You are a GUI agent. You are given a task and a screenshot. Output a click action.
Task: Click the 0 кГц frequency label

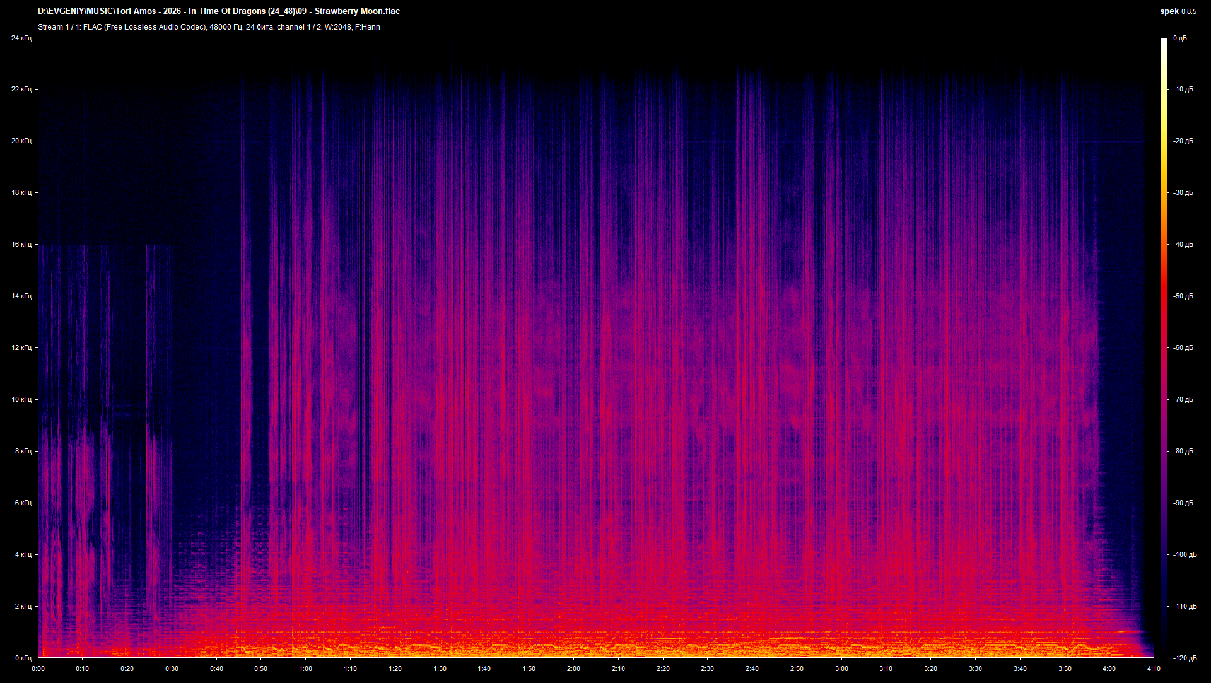23,658
